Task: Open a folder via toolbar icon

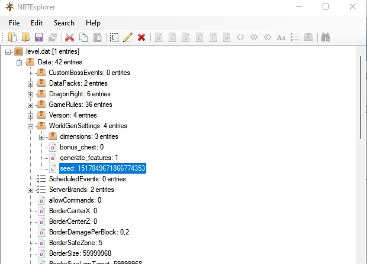Action: coord(25,37)
